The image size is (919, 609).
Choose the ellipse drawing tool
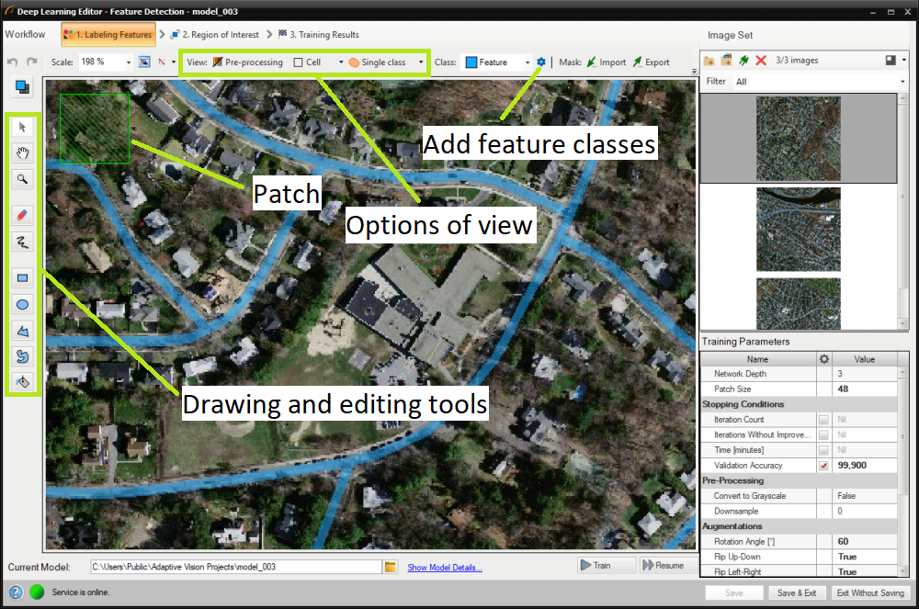pyautogui.click(x=23, y=304)
